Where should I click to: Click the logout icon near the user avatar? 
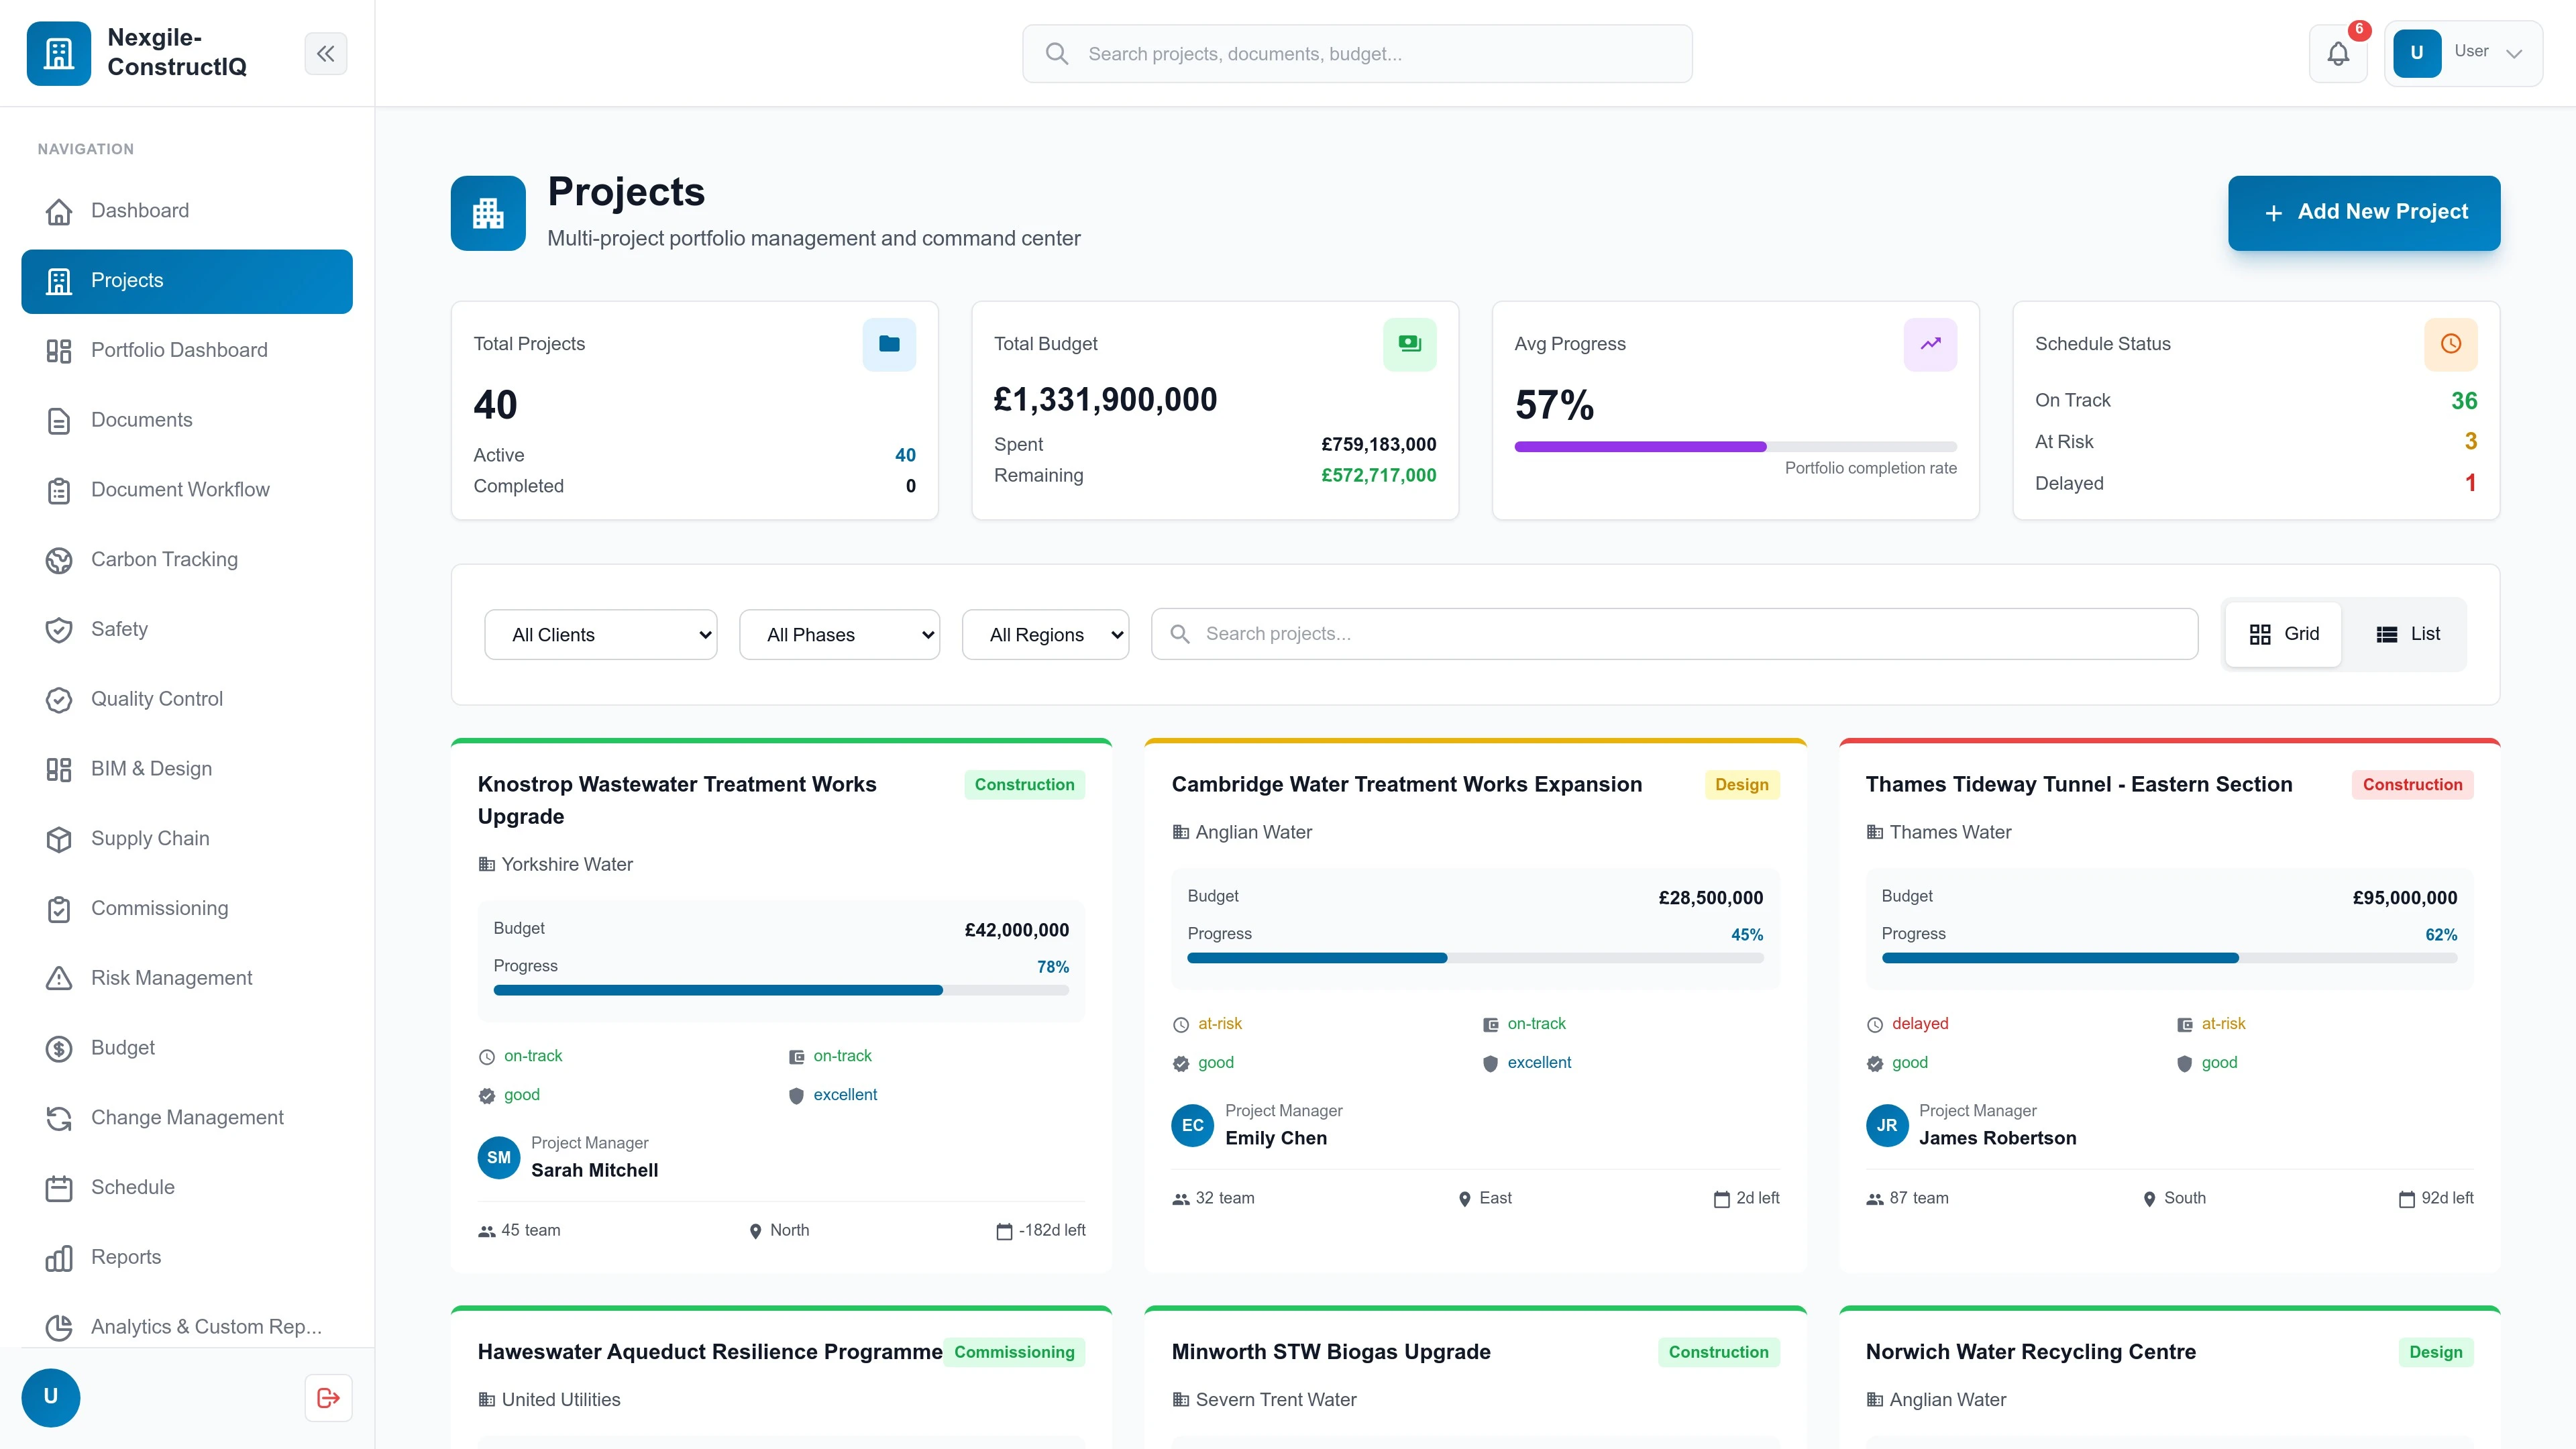pos(327,1397)
